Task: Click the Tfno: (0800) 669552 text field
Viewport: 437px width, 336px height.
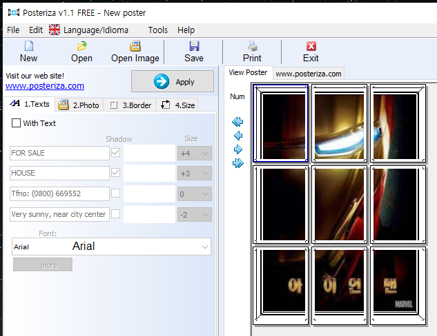Action: tap(59, 193)
